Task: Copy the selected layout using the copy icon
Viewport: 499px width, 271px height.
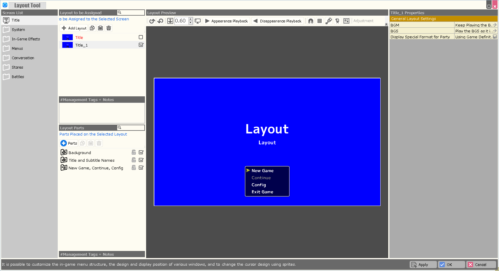Action: 92,28
